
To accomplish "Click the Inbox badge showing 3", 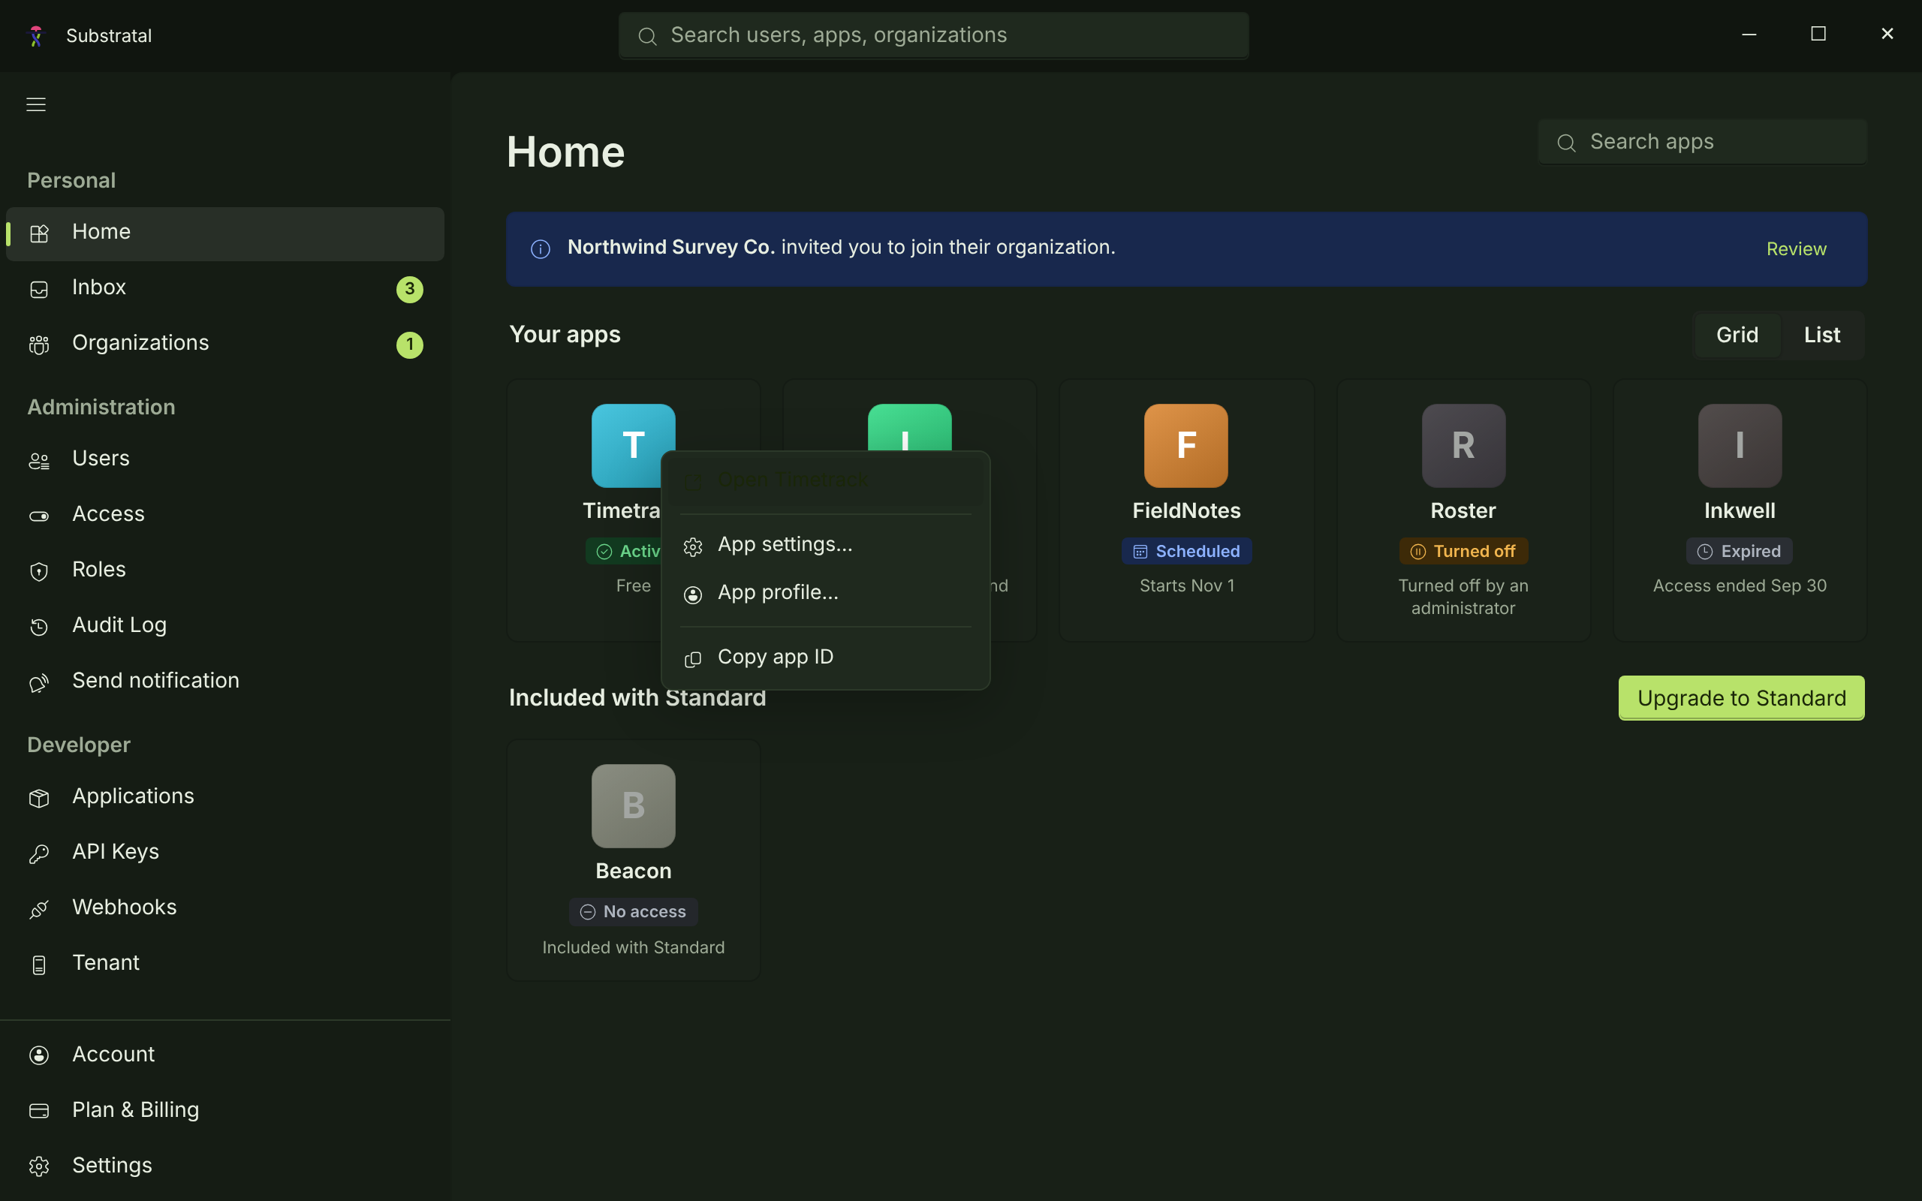I will [x=410, y=289].
